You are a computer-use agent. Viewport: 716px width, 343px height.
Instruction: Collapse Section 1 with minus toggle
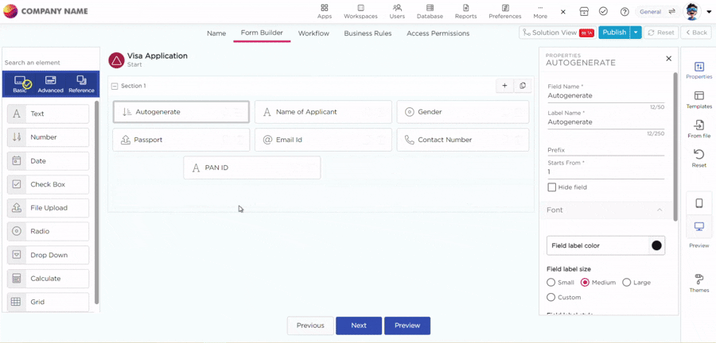[115, 86]
